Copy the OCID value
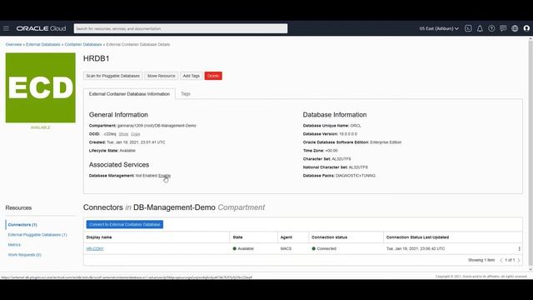This screenshot has width=533, height=300. point(135,134)
